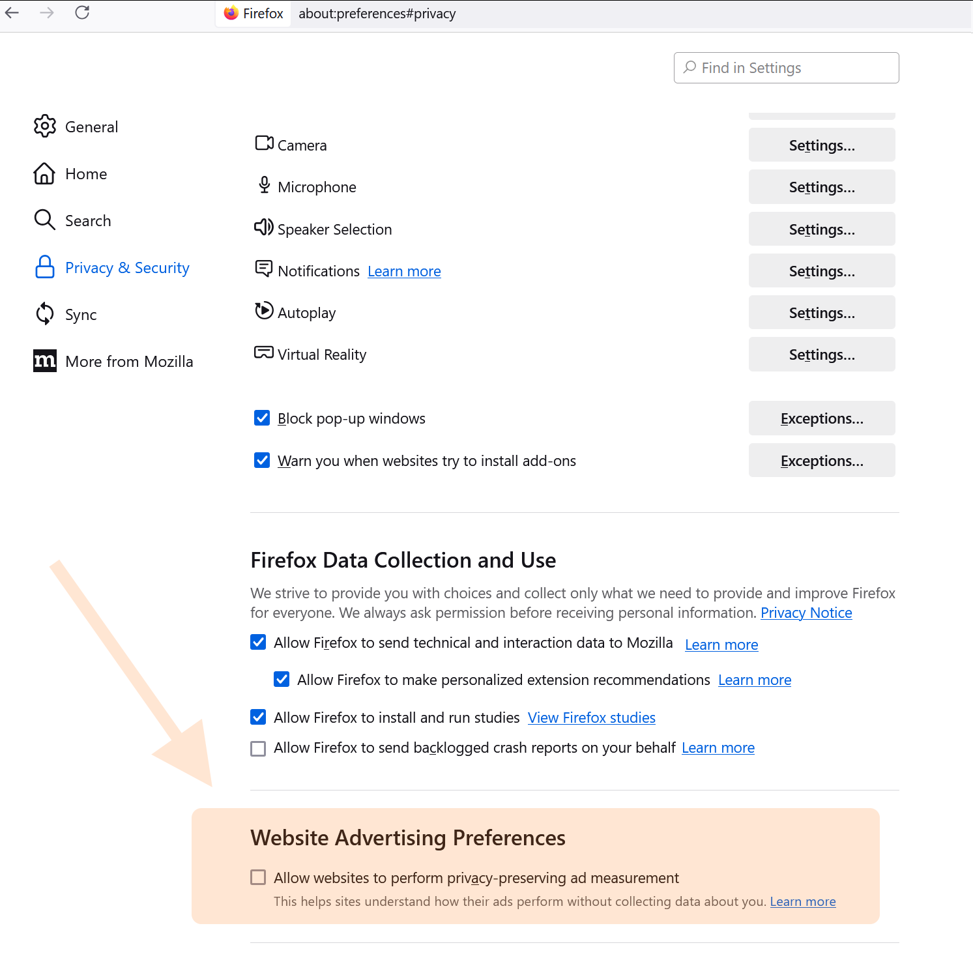The image size is (973, 973).
Task: Click the back arrow navigation icon
Action: (x=12, y=12)
